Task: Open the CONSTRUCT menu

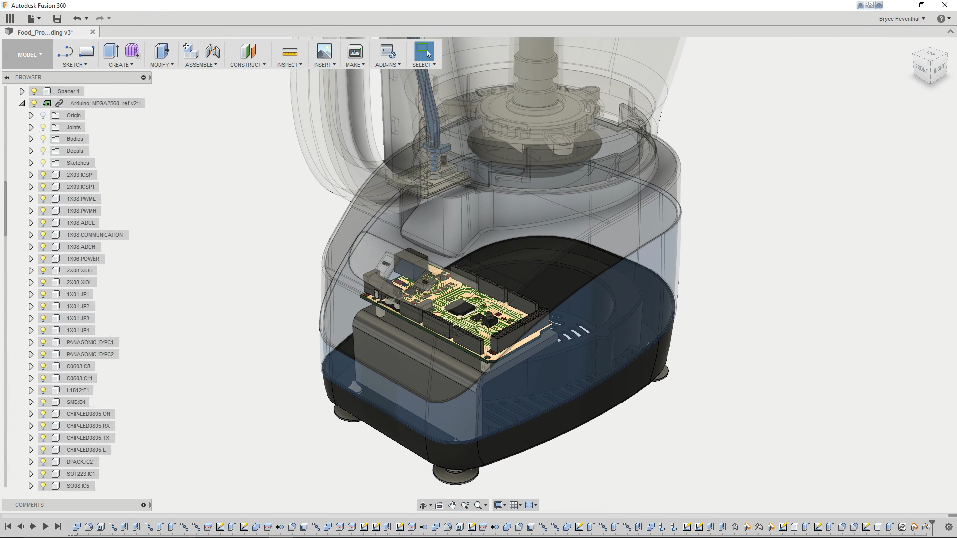Action: pyautogui.click(x=248, y=65)
